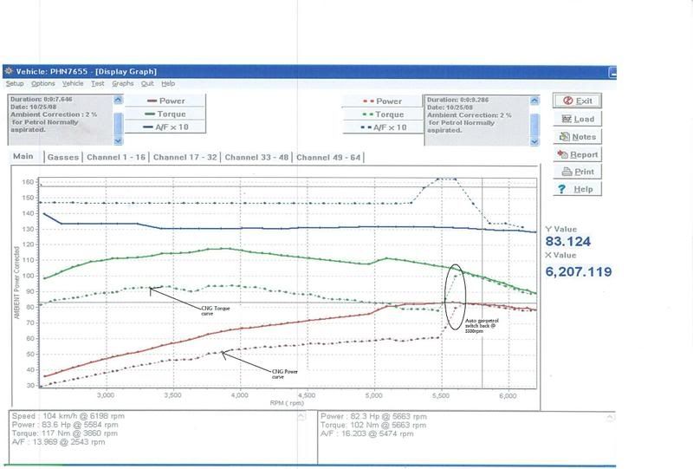693x469 pixels.
Task: Toggle the dashed Power legend entry
Action: 382,101
